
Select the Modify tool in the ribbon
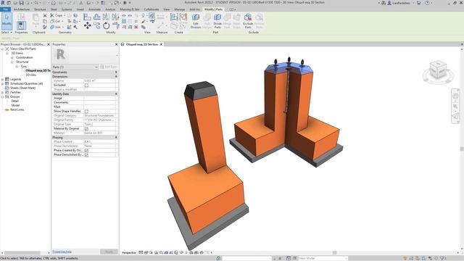pos(7,21)
